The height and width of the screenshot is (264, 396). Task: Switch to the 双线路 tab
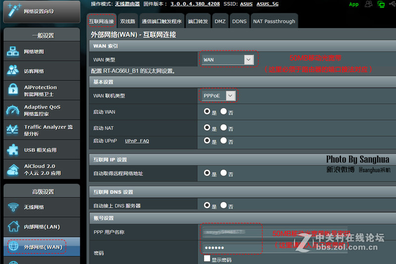[x=128, y=21]
